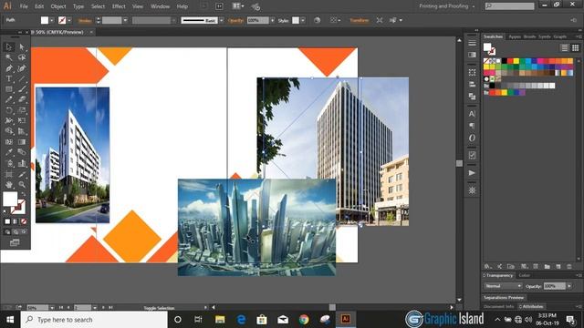Choose the Artboard tool
The height and width of the screenshot is (328, 584).
click(9, 174)
